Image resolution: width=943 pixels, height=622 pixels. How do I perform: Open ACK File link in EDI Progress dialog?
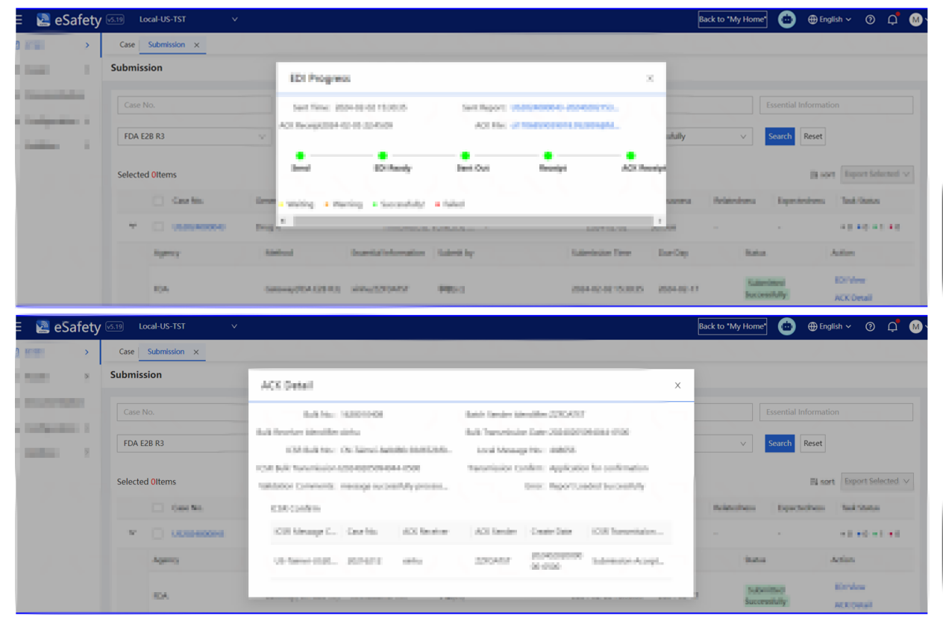[565, 125]
